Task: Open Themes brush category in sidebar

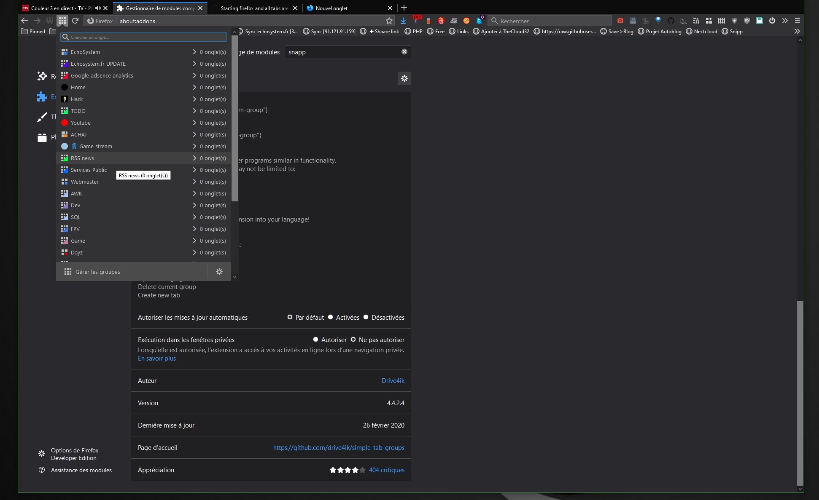Action: [42, 117]
